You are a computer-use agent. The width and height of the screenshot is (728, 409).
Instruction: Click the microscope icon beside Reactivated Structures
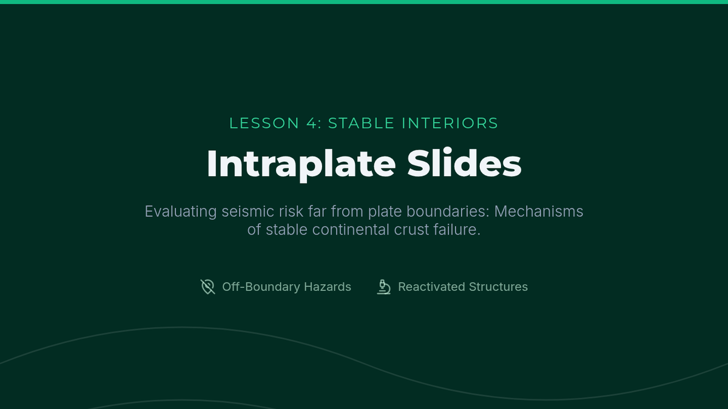pyautogui.click(x=383, y=287)
